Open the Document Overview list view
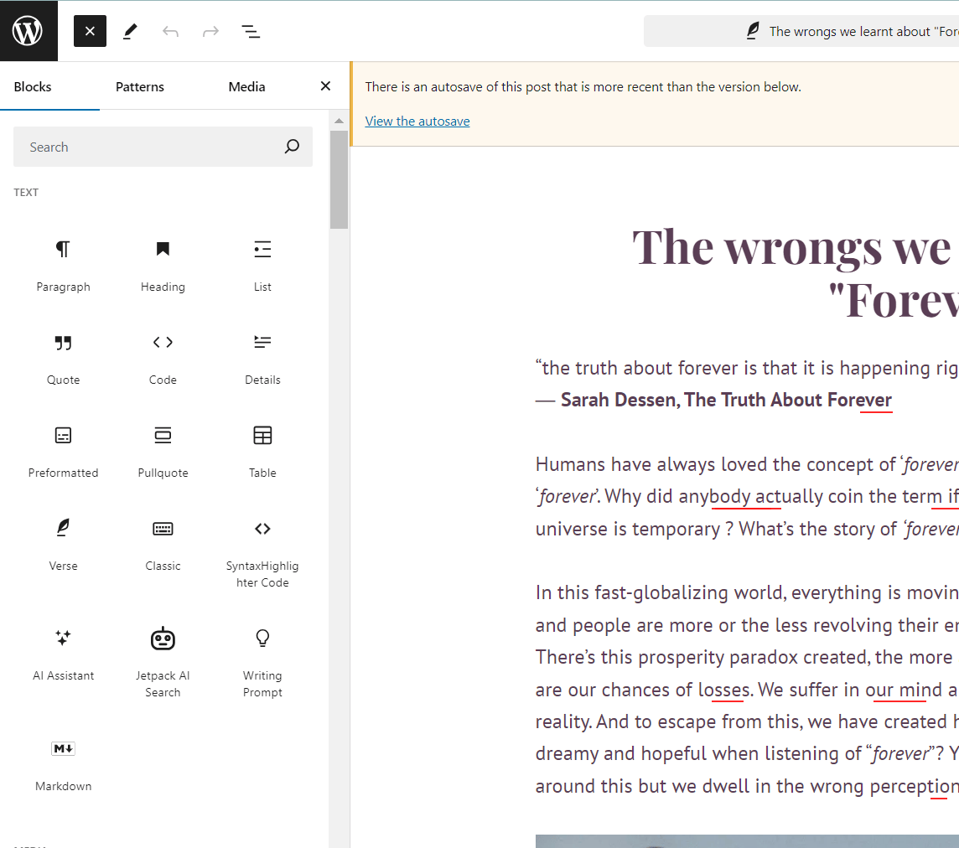Screen dimensions: 959x848 [251, 31]
